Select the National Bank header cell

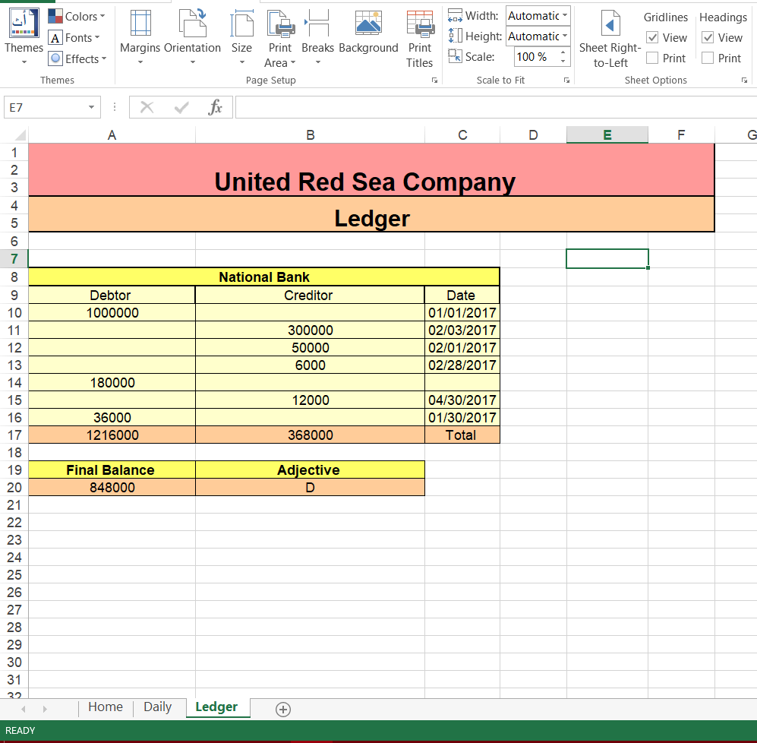tap(264, 277)
